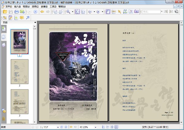Open the page number dropdown 1 / 717
The height and width of the screenshot is (130, 184).
58,127
